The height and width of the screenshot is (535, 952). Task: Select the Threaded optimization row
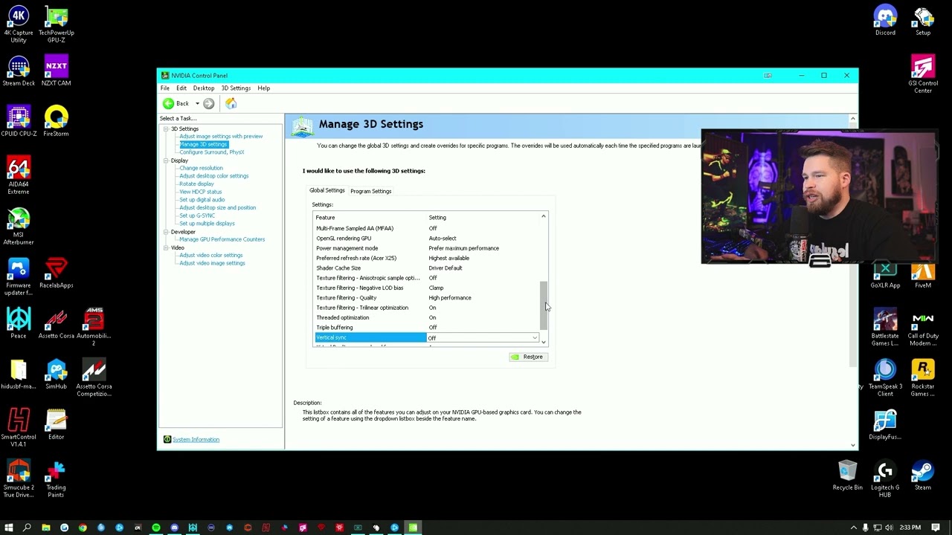point(427,317)
